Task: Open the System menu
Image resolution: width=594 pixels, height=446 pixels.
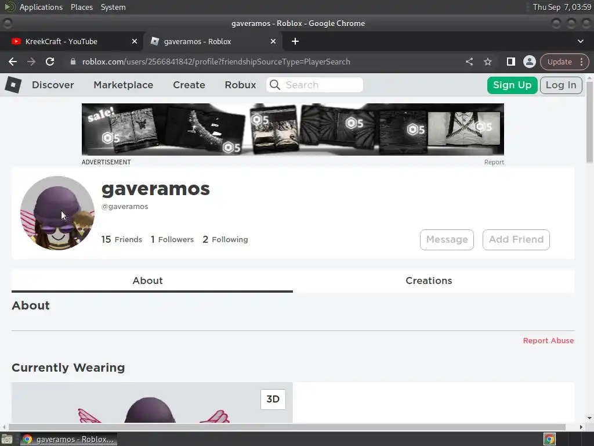Action: [113, 7]
